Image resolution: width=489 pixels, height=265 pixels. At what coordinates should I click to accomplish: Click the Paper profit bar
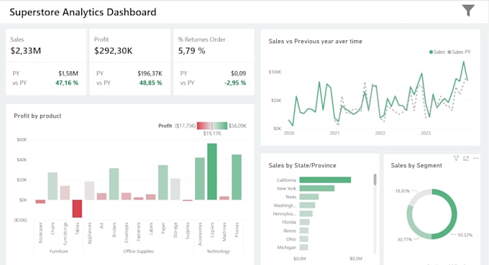(163, 182)
